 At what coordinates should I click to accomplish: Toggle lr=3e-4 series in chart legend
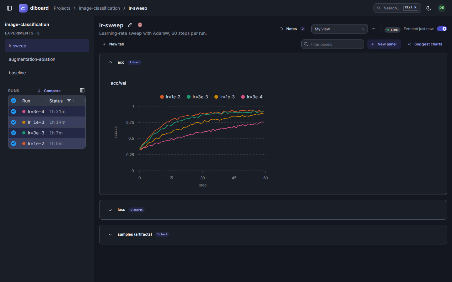(x=251, y=97)
